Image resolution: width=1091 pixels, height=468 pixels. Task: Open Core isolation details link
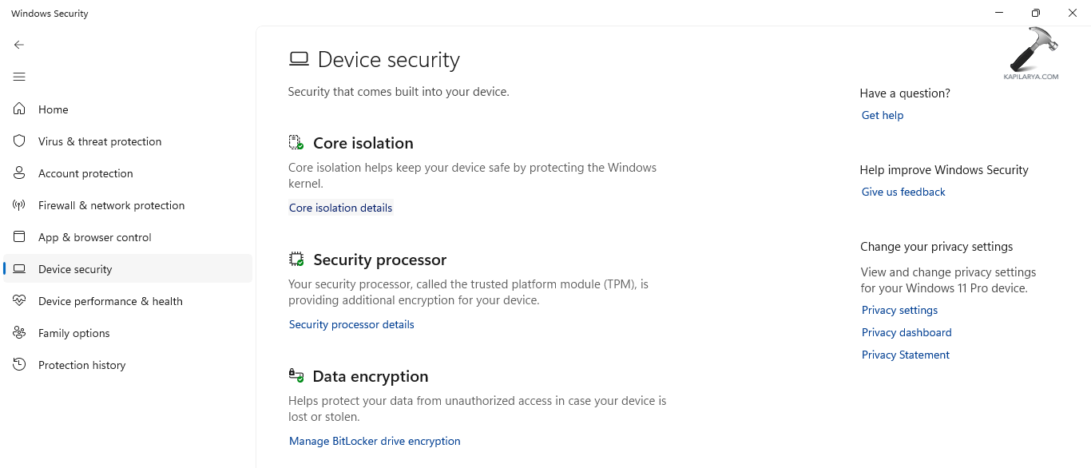(x=340, y=208)
